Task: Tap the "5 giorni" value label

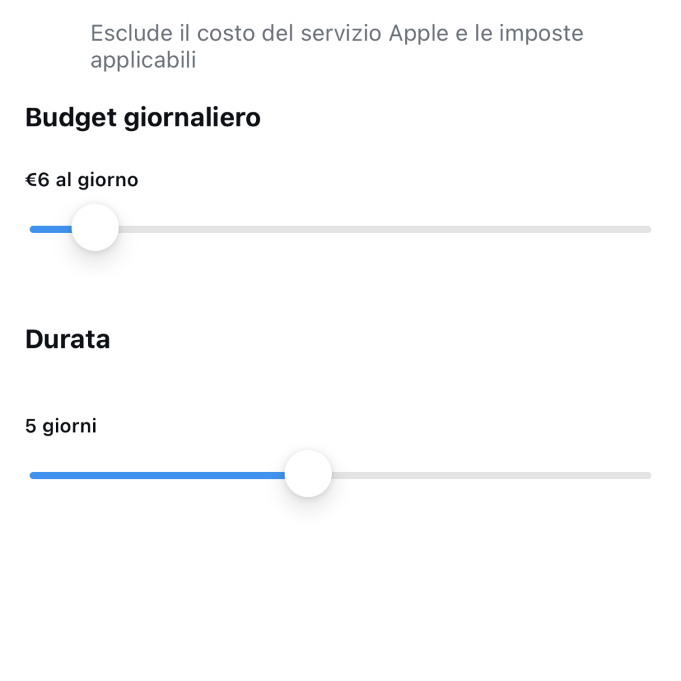Action: [61, 426]
